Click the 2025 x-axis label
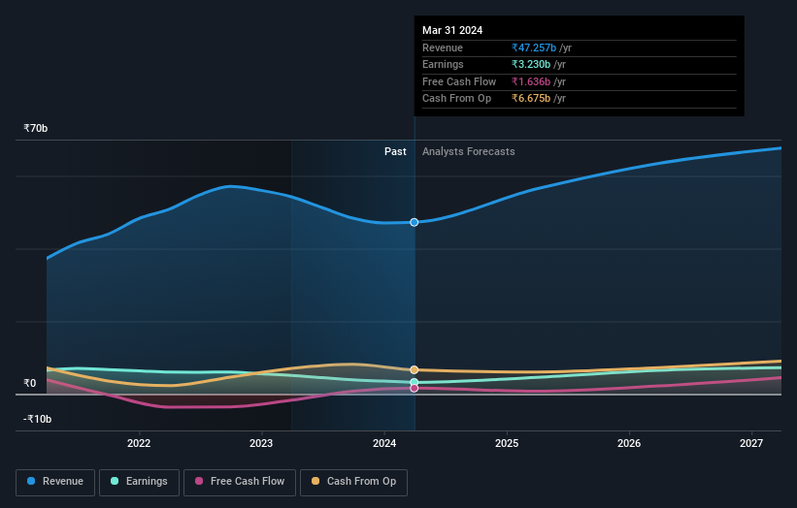Screen dimensions: 797x508 pyautogui.click(x=507, y=443)
